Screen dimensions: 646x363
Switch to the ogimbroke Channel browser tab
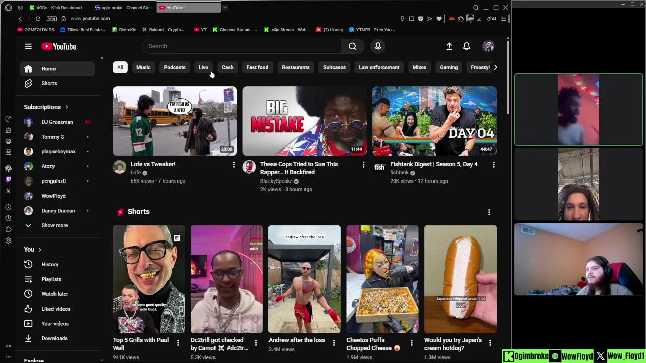[x=123, y=8]
